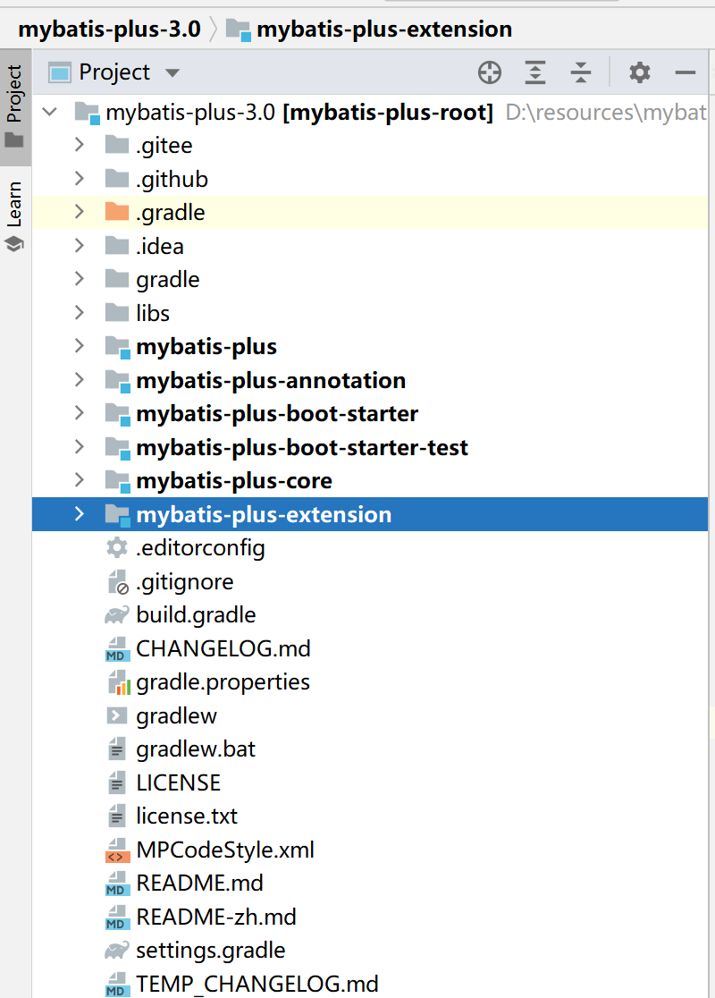
Task: Click the locate/select opened file crosshair icon
Action: coord(489,72)
